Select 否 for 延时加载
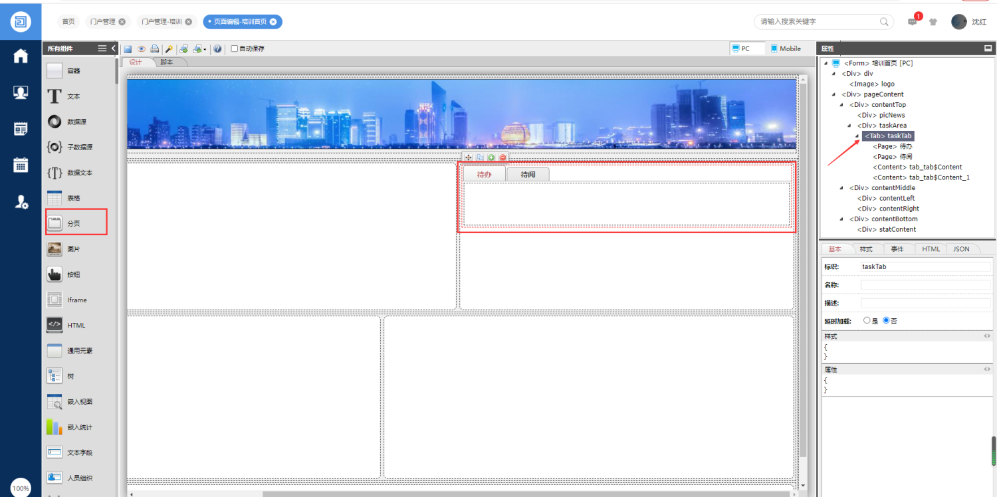This screenshot has width=997, height=497. click(886, 320)
